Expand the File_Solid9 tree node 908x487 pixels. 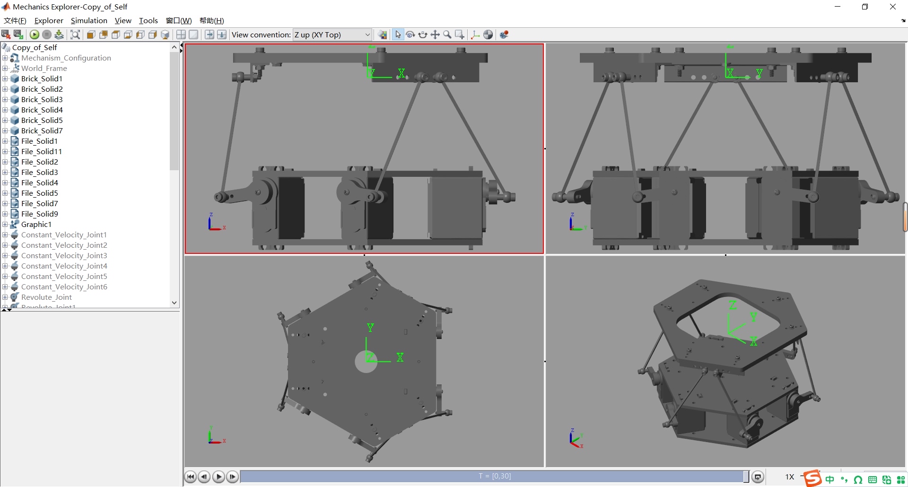(x=5, y=214)
